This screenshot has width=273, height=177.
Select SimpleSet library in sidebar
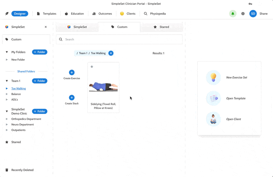(18, 27)
